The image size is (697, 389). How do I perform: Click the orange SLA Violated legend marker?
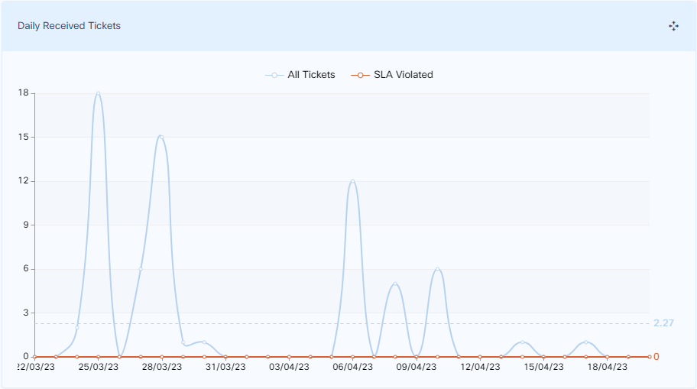pos(360,75)
